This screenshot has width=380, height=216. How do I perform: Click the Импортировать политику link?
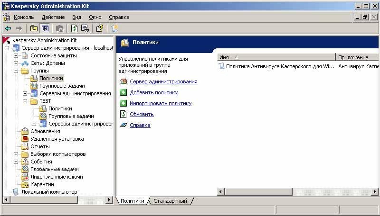[161, 103]
